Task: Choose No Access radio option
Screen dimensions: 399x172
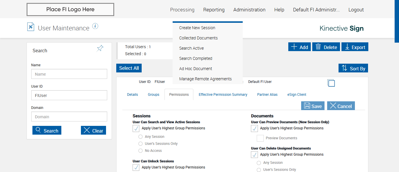Action: [x=140, y=151]
